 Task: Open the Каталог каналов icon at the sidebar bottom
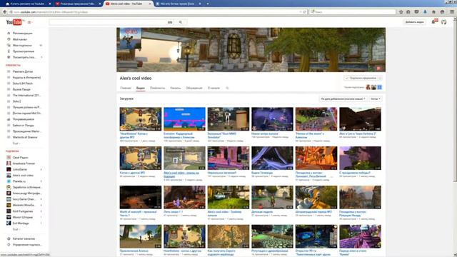(x=9, y=238)
